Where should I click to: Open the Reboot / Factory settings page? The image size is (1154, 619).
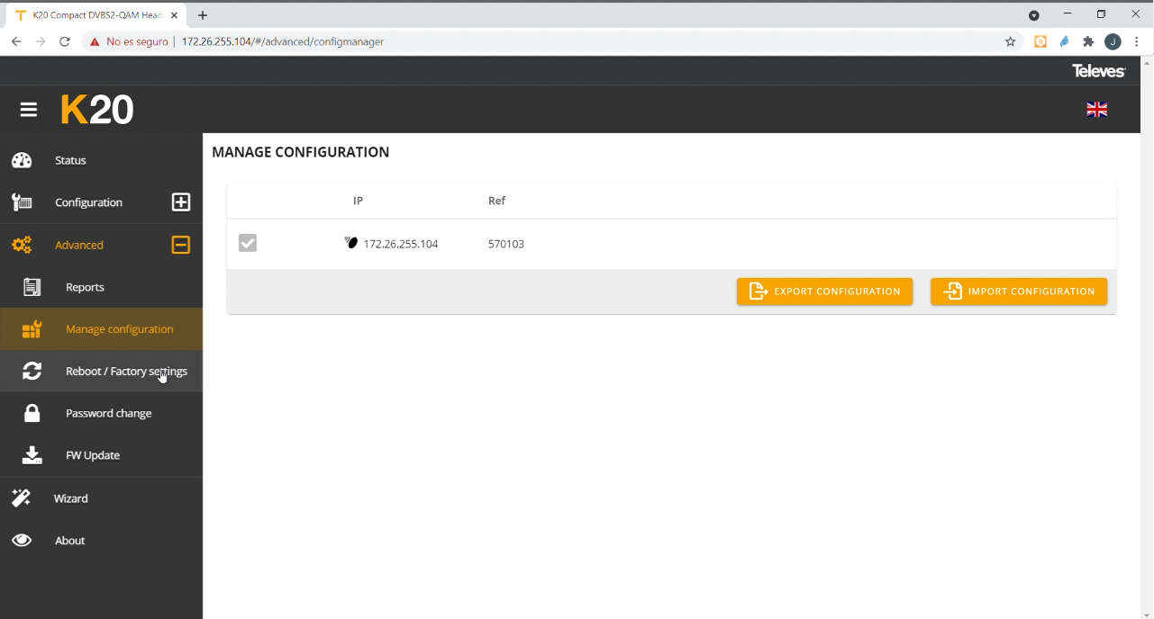126,372
